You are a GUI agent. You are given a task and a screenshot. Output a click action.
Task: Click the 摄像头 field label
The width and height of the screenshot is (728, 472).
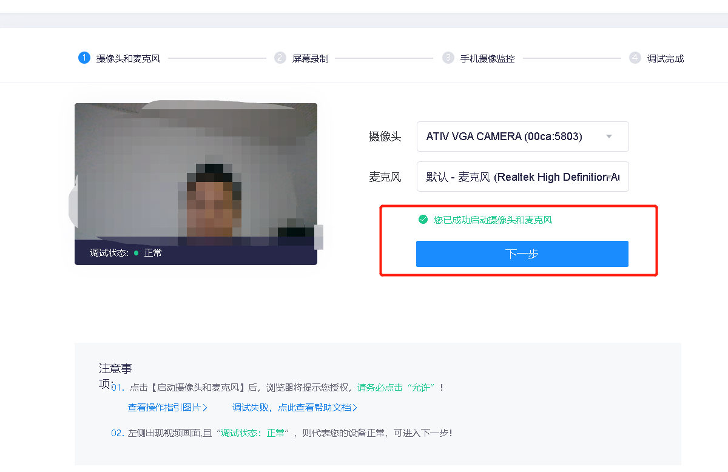click(385, 137)
